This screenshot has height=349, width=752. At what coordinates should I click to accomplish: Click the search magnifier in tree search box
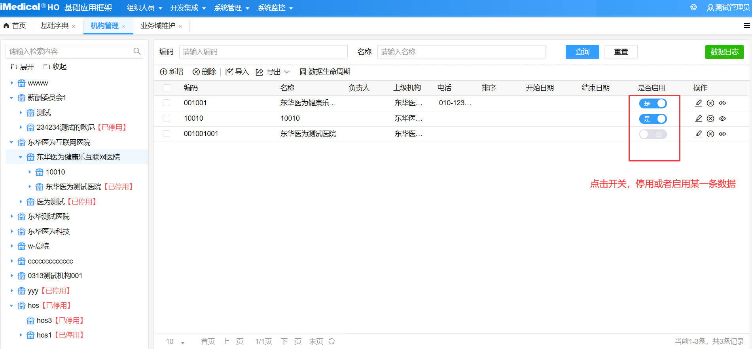137,51
